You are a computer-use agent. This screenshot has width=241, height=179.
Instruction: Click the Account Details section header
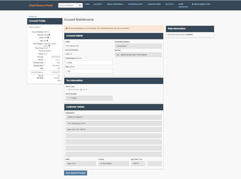[x=113, y=36]
